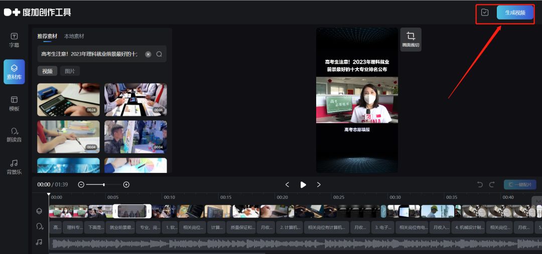Click the music track note icon

click(39, 242)
